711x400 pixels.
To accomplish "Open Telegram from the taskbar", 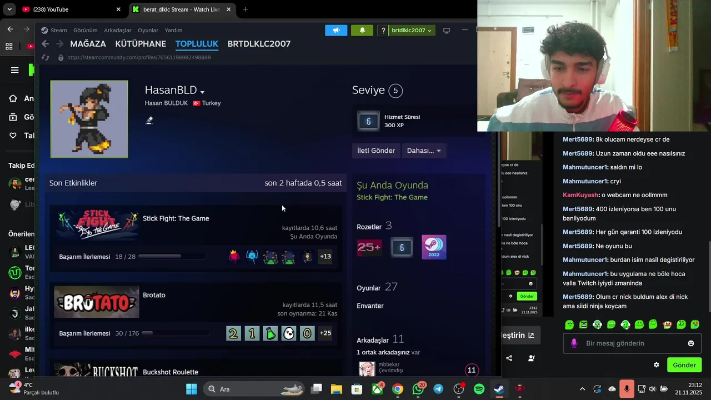I will pos(438,389).
